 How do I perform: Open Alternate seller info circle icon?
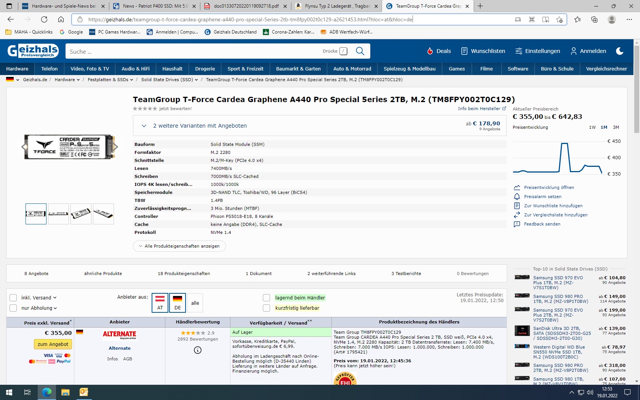click(x=198, y=350)
